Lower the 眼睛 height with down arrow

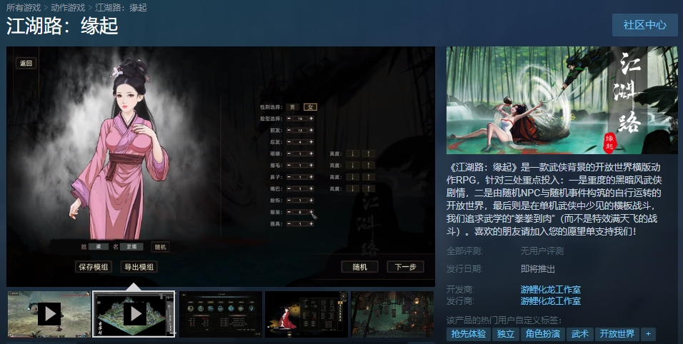point(353,153)
